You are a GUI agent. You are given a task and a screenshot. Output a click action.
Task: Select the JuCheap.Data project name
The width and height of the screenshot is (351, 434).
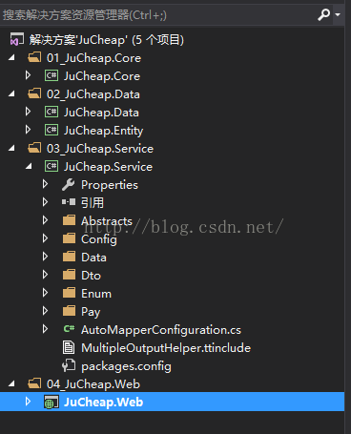pyautogui.click(x=101, y=113)
